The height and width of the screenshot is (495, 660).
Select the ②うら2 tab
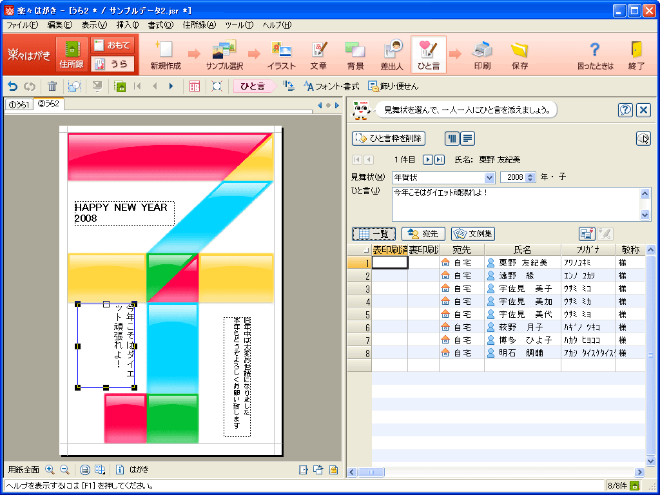click(x=48, y=104)
